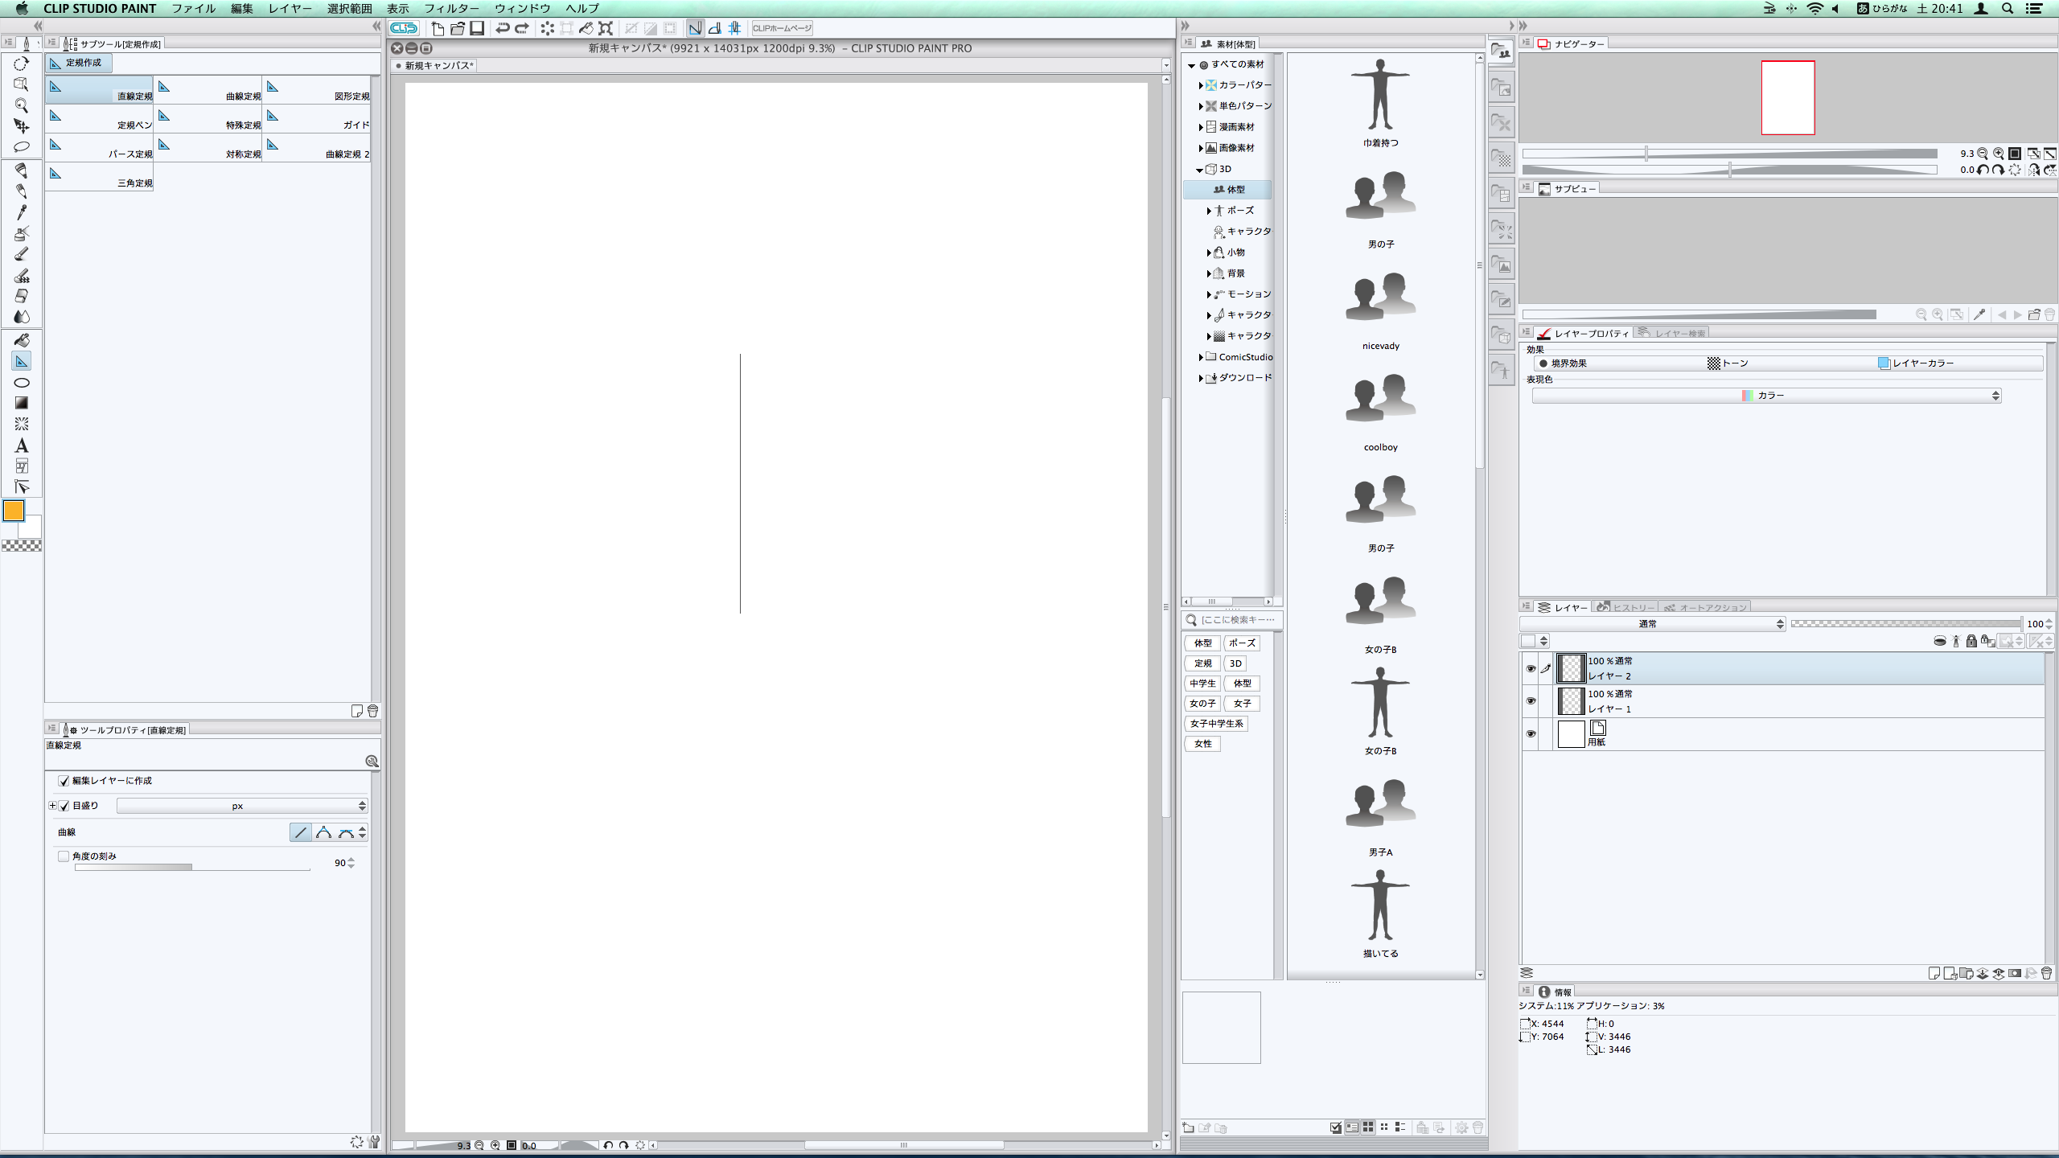Hide layer レイヤー 1 via eye icon
Screen dimensions: 2059x1158
point(1531,700)
